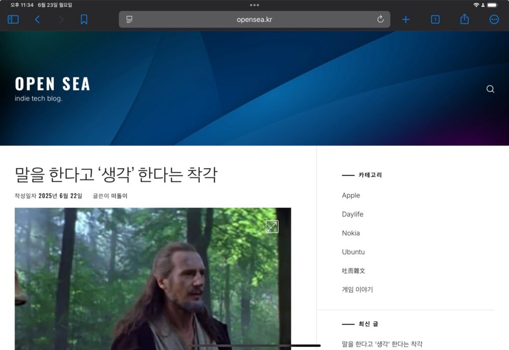Expand the article image to full size

tap(272, 227)
